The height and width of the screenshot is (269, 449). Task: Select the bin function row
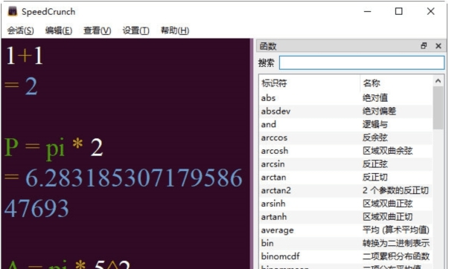coord(346,243)
